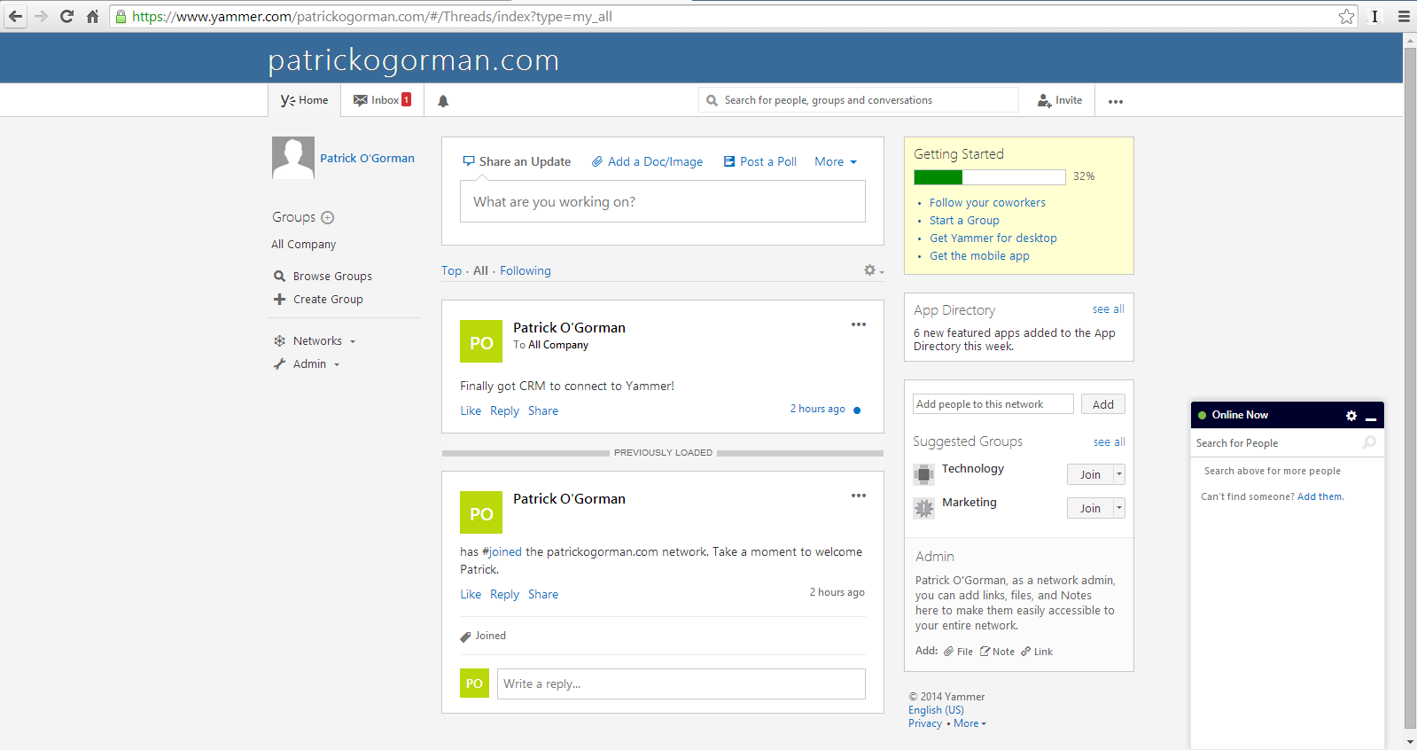Select Add a Doc/Image option
Screen dimensions: 1417x750
point(647,161)
